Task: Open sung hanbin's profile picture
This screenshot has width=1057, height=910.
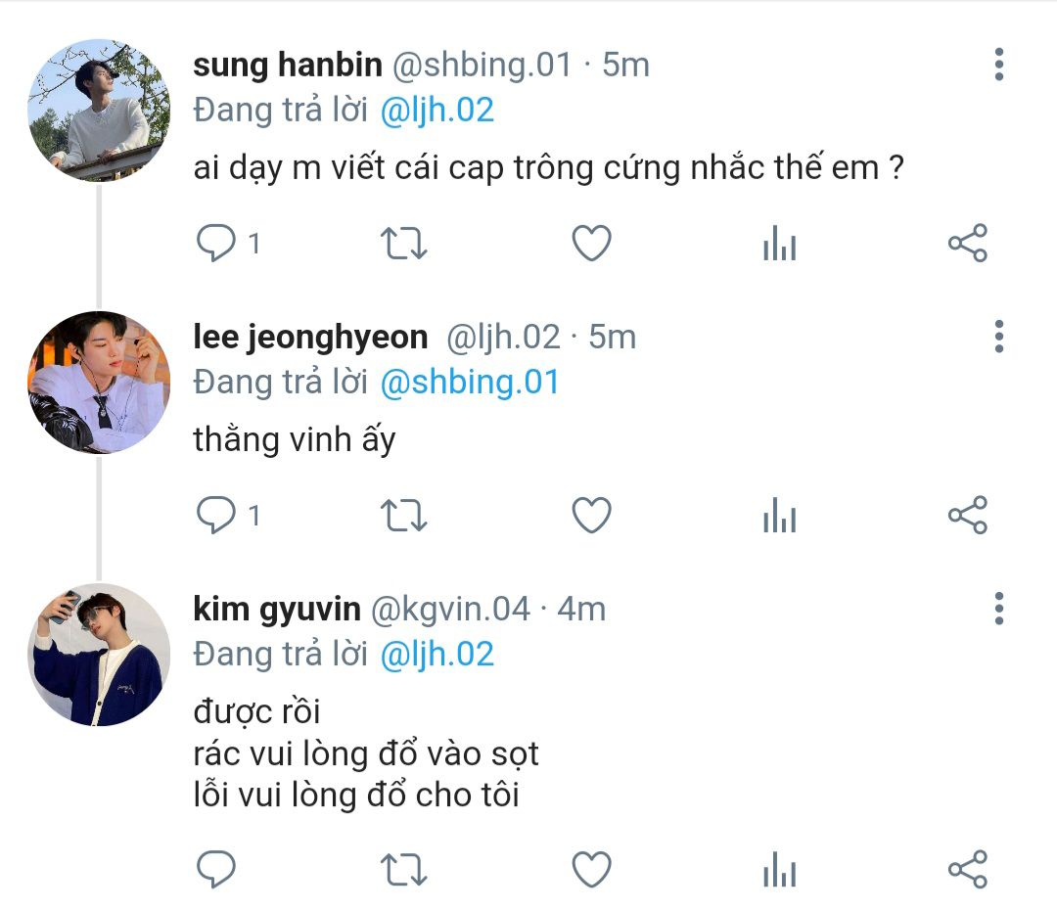Action: tap(99, 110)
